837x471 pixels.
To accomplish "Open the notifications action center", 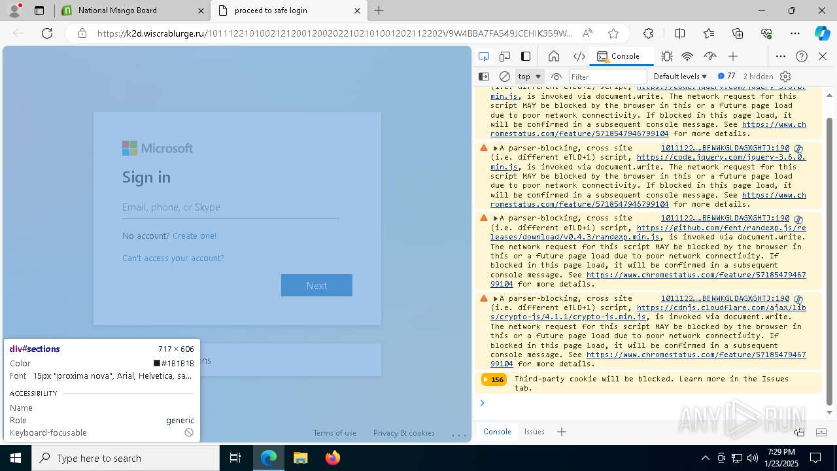I will (x=815, y=458).
